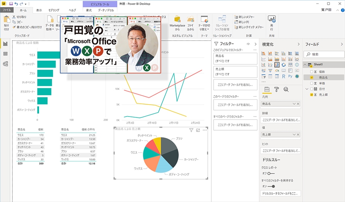Choose the ArcGIS map visual
This screenshot has height=202, width=345.
(x=297, y=76)
